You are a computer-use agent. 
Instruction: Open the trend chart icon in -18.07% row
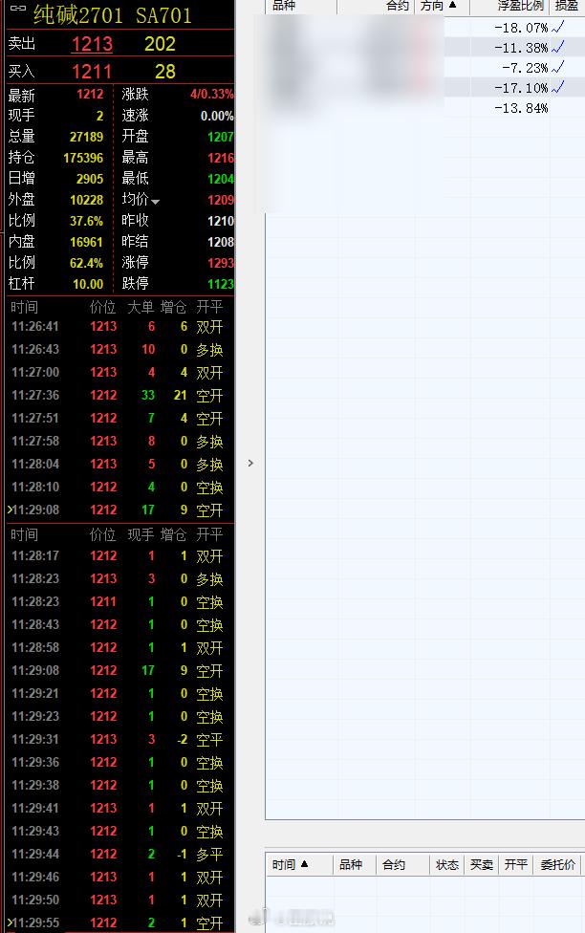(x=557, y=27)
